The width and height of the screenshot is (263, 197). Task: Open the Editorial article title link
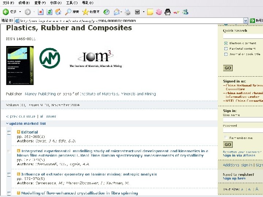[x=30, y=132]
